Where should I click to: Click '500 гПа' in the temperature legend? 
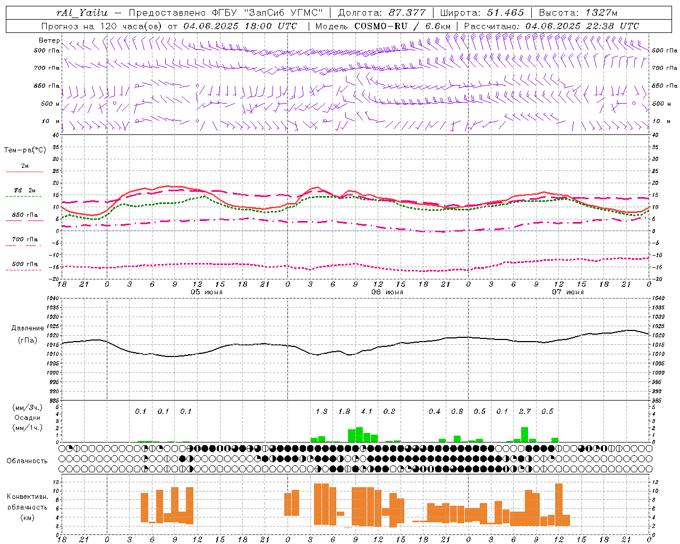25,264
